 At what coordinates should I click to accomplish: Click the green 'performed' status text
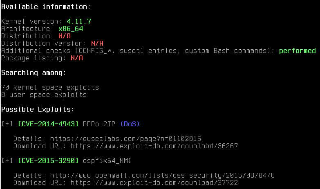(298, 51)
